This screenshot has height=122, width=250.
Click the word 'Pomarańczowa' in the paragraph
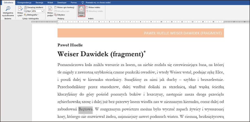point(71,65)
